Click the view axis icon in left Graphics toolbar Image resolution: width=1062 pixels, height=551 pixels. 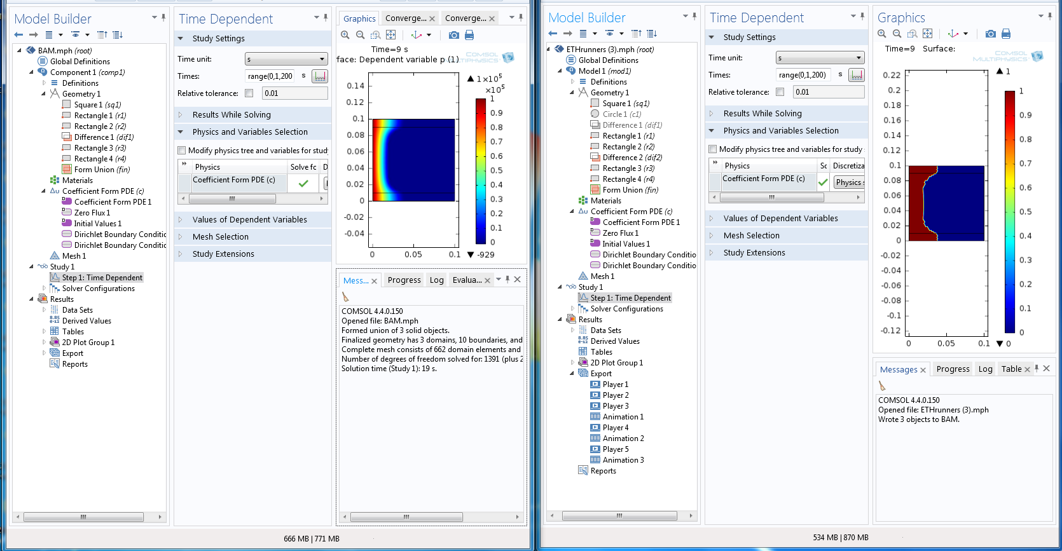tap(417, 35)
